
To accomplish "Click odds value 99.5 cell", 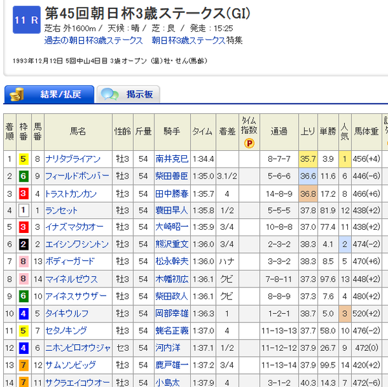I will 328,365.
